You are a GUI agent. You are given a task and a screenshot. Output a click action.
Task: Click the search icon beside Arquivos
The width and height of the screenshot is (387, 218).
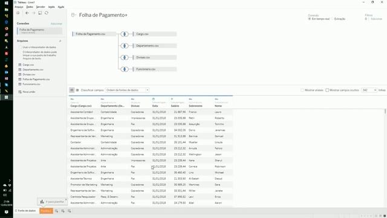pos(60,41)
